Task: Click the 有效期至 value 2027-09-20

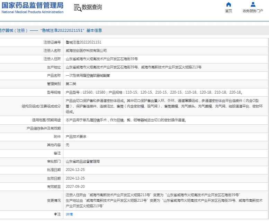Action: click(75, 186)
